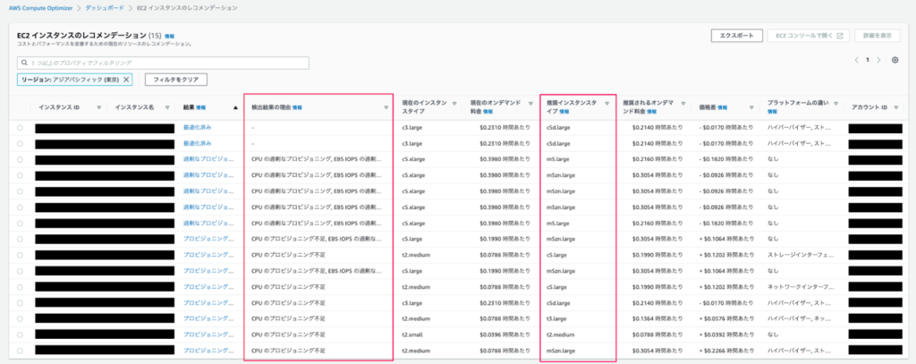
Task: Click the フィルタをクリア button
Action: pyautogui.click(x=176, y=79)
